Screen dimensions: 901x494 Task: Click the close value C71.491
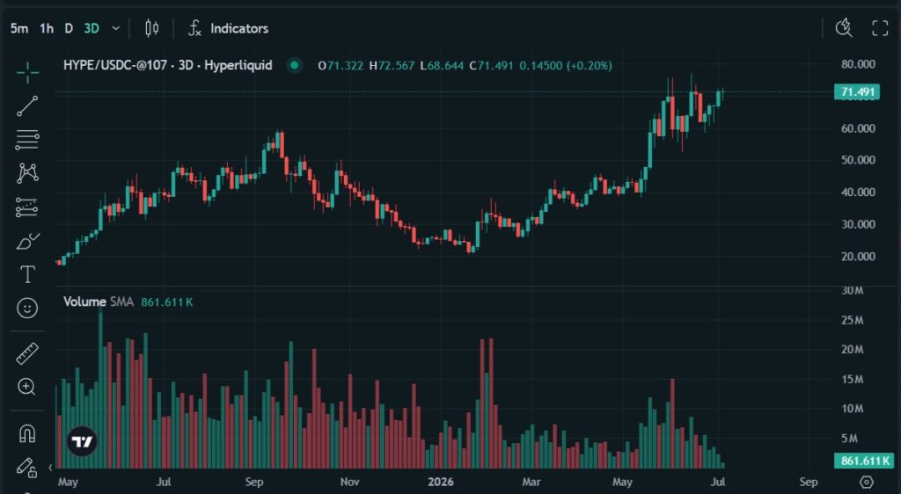(x=491, y=65)
